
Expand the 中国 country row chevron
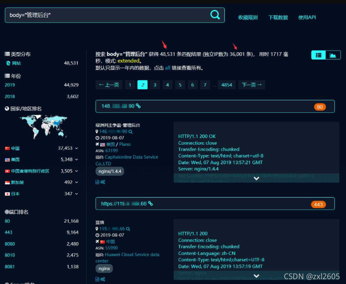coord(77,148)
